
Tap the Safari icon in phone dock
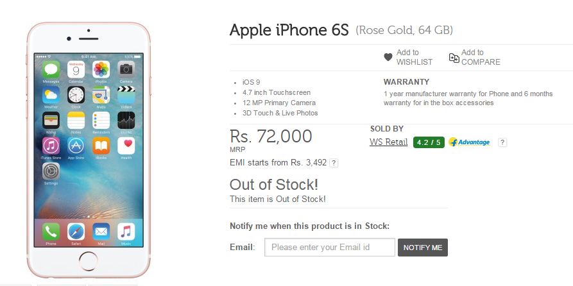coord(76,231)
